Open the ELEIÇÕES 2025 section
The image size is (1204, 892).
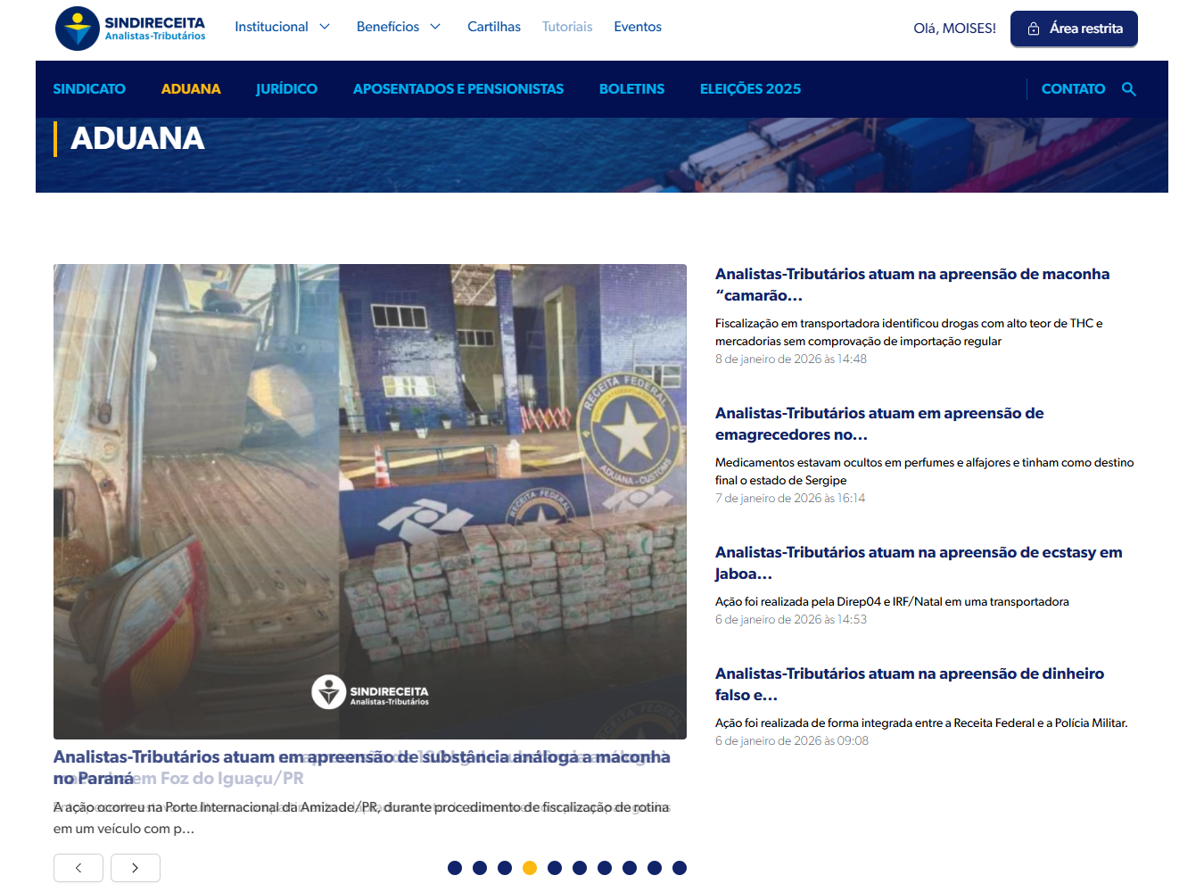(750, 89)
